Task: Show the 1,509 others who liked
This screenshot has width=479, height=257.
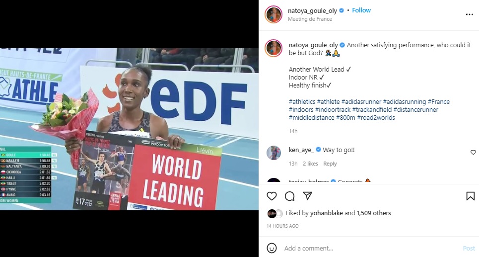Action: tap(374, 213)
